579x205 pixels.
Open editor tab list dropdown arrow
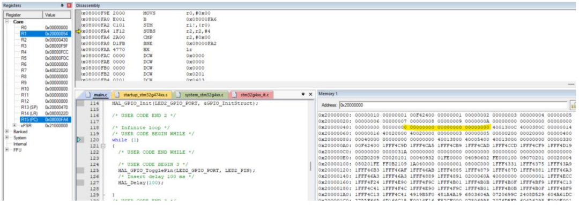tap(303, 94)
